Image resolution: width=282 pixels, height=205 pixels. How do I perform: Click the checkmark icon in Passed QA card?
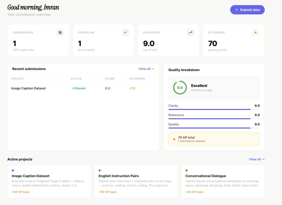coord(125,33)
